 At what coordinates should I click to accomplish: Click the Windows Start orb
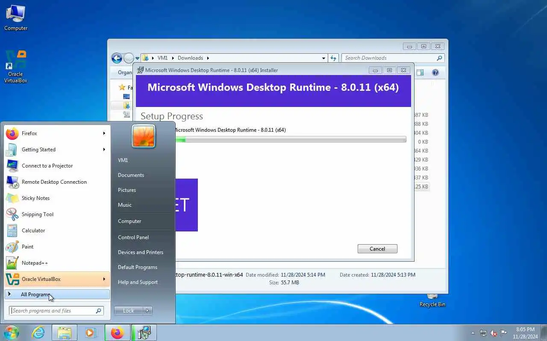point(12,332)
